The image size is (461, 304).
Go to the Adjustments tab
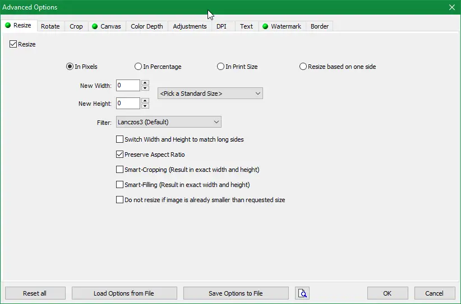coord(190,26)
